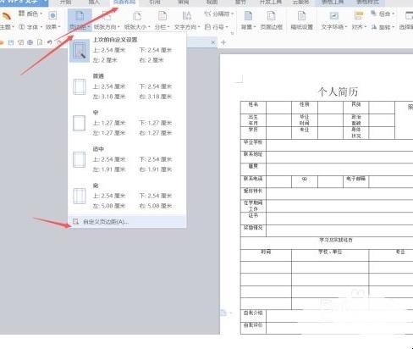Open the 引用 ribbon tab
The height and width of the screenshot is (349, 413).
[155, 3]
